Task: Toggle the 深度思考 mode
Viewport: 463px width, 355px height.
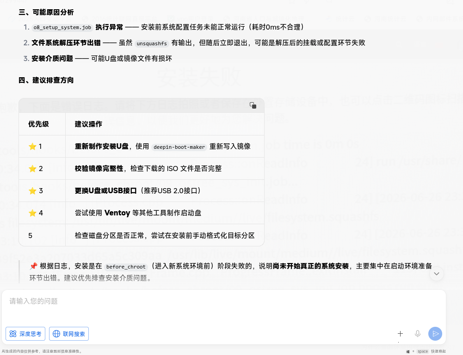Action: coord(25,334)
